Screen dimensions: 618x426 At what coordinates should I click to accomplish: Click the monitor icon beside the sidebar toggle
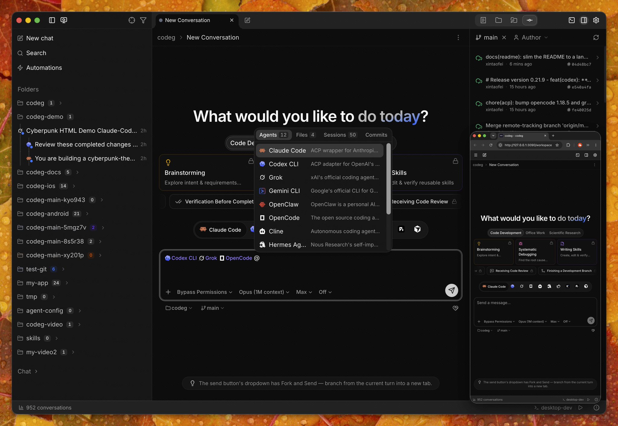pyautogui.click(x=64, y=20)
